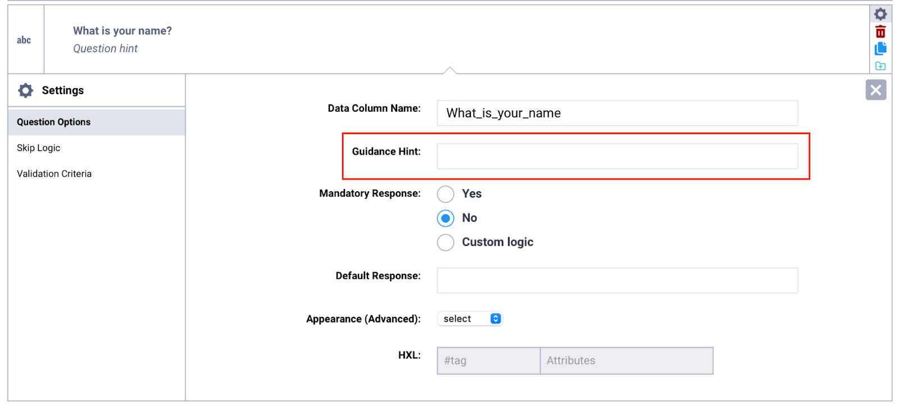
Task: Click the gear icon beside Settings heading
Action: click(26, 90)
